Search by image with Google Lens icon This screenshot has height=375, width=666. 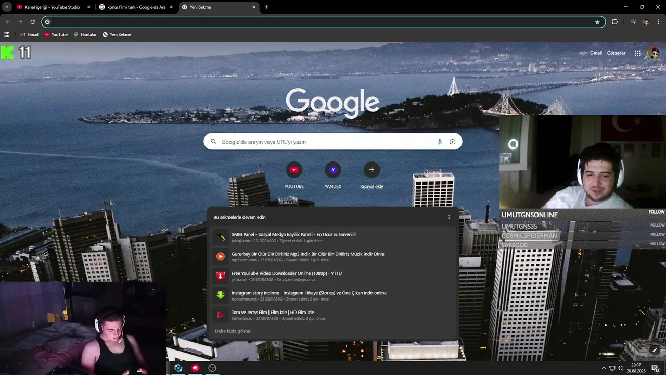[452, 142]
